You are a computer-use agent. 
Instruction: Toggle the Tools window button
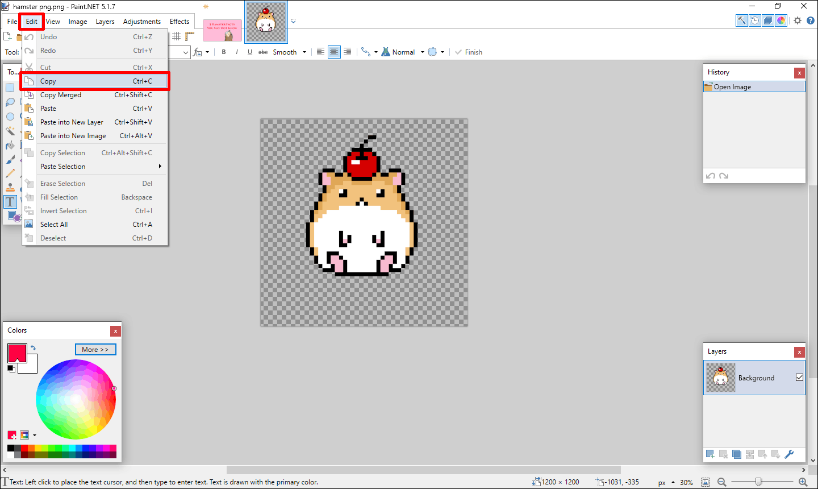click(742, 20)
